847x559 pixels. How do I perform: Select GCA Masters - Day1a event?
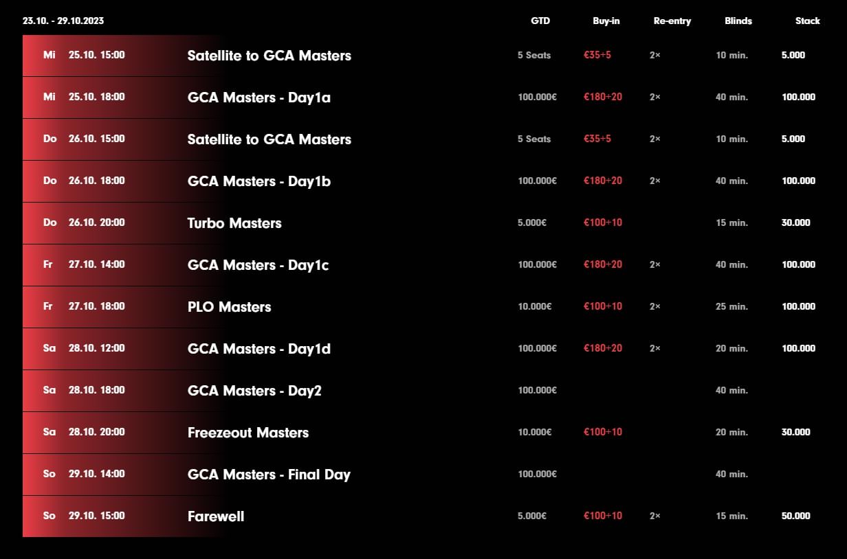point(258,98)
